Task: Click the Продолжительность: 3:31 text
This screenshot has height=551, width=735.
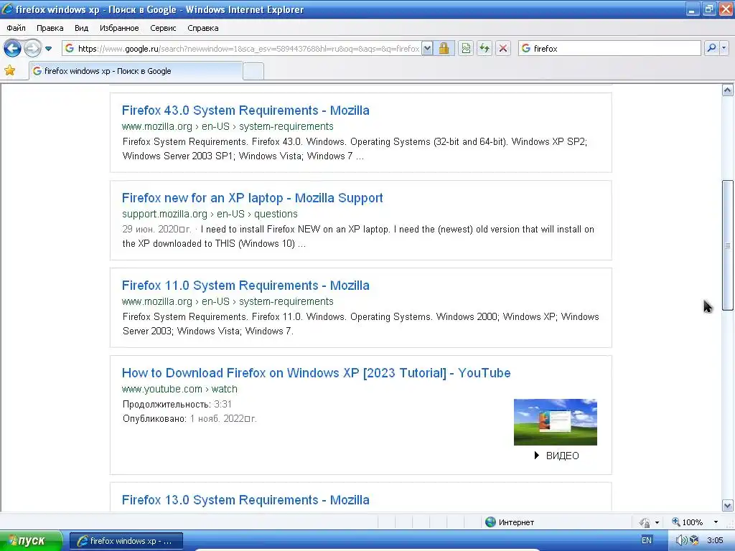Action: click(x=177, y=405)
